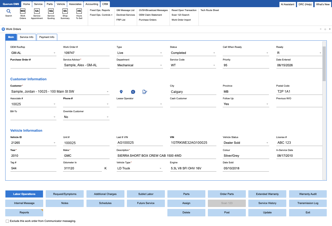Image resolution: width=332 pixels, height=226 pixels.
Task: Open the Accounting menu tab
Action: (92, 4)
